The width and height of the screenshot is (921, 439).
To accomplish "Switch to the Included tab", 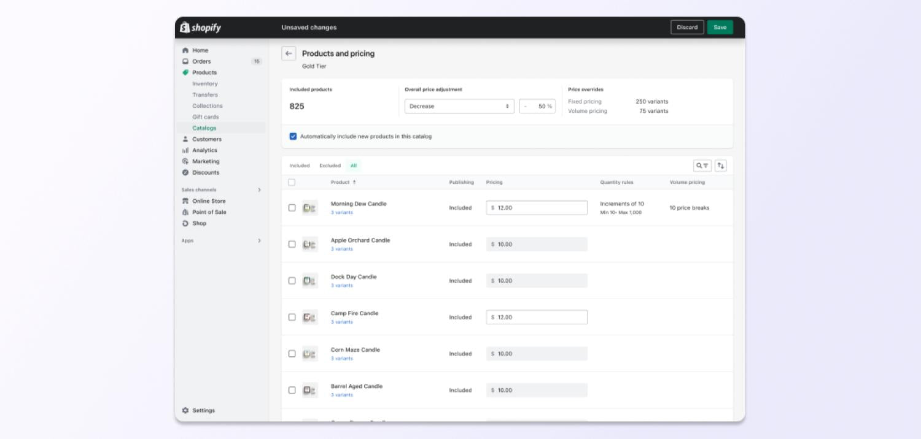I will coord(300,165).
